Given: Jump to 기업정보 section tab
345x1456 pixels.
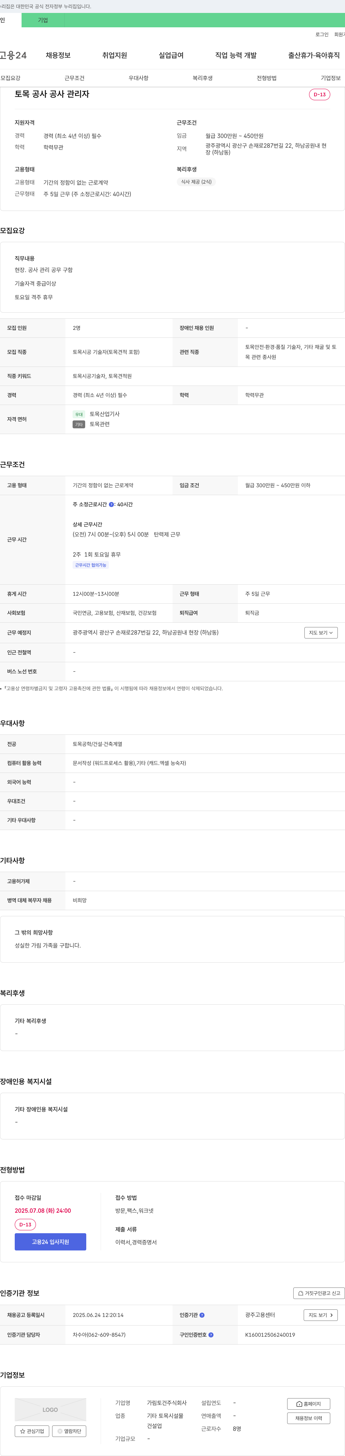Looking at the screenshot, I should click(x=331, y=78).
